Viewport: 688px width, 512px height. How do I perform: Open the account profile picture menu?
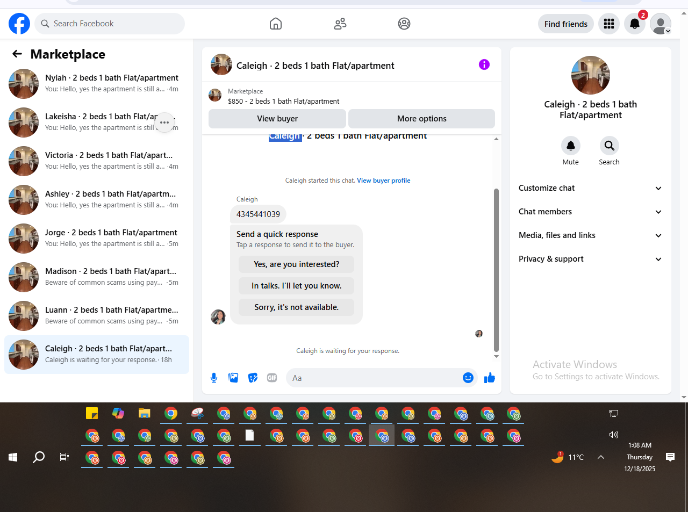tap(661, 24)
